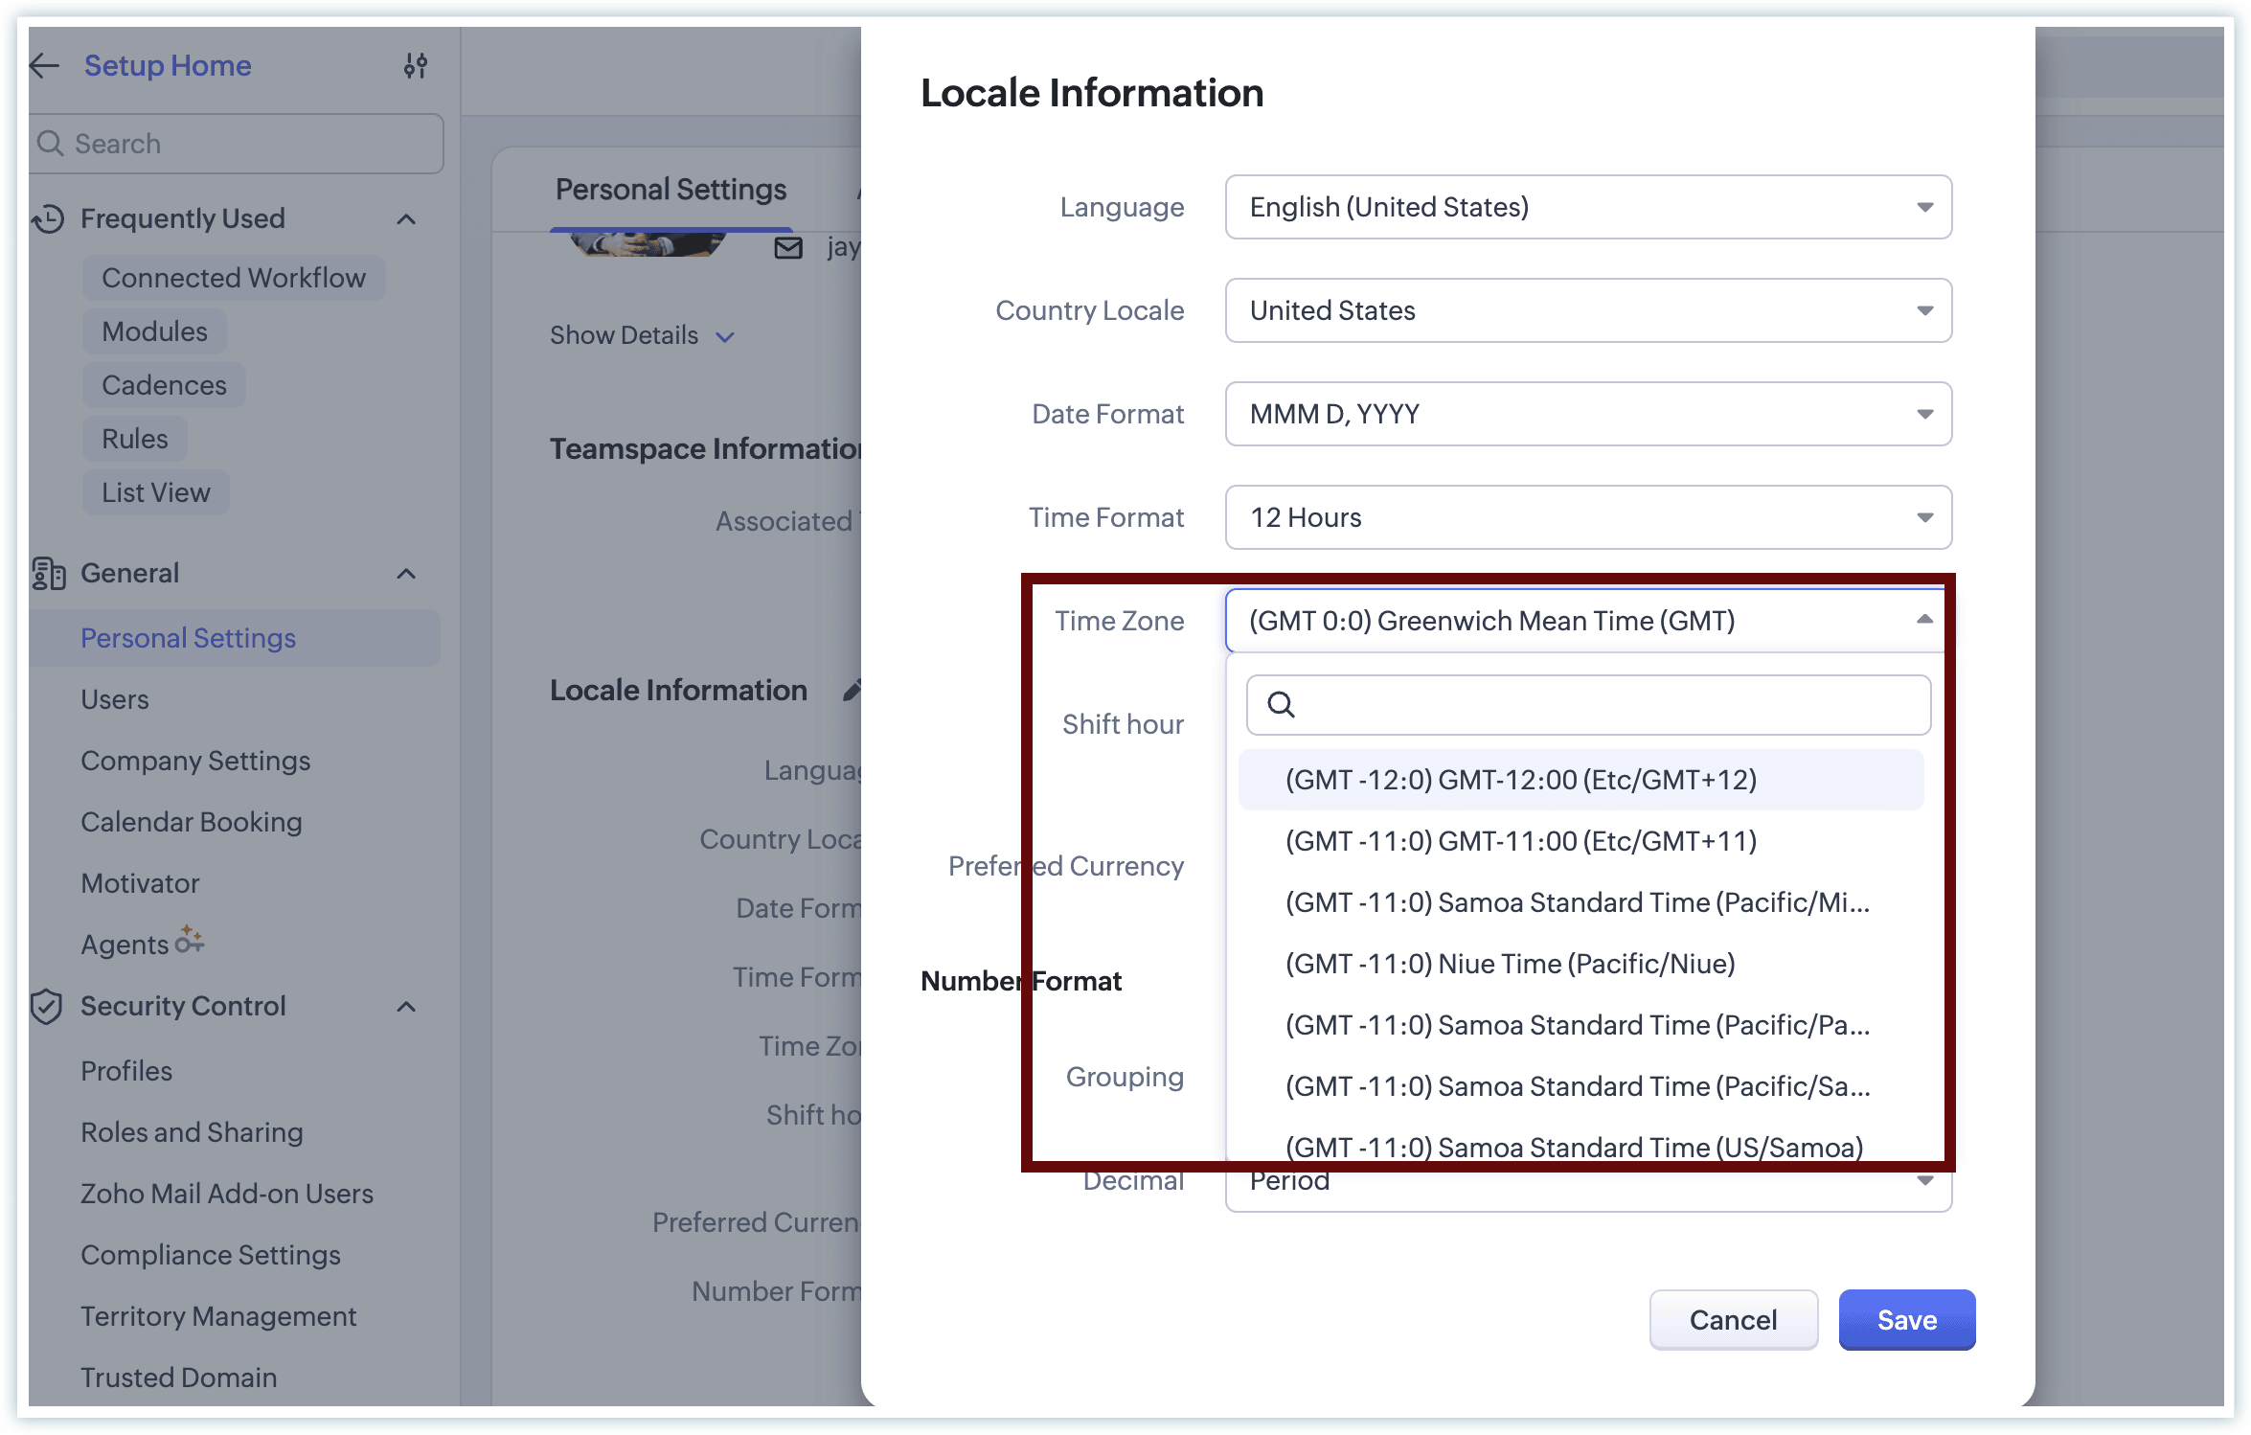Click the back arrow beside Setup Home
Image resolution: width=2251 pixels, height=1435 pixels.
tap(44, 66)
